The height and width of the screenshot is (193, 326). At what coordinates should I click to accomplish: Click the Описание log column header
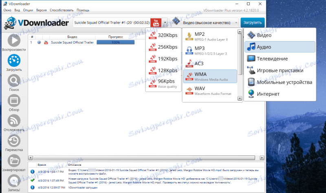[75, 165]
